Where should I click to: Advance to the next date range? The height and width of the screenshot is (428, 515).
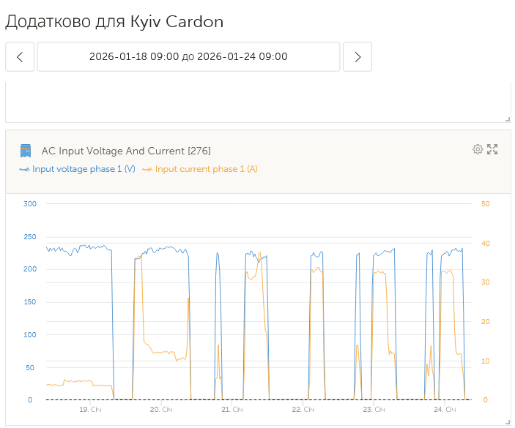pos(357,57)
